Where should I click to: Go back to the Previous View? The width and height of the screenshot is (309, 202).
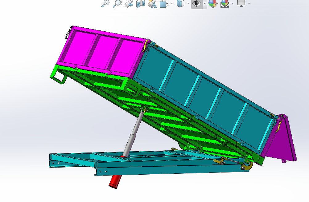[x=129, y=4]
